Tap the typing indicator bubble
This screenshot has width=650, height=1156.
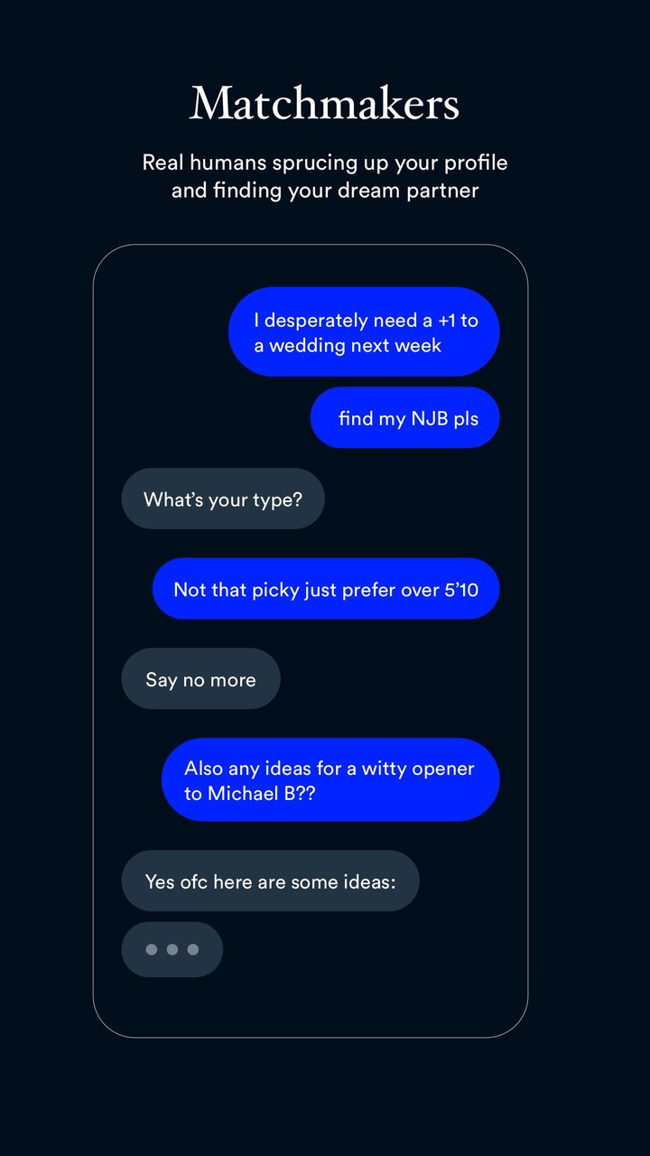tap(172, 949)
